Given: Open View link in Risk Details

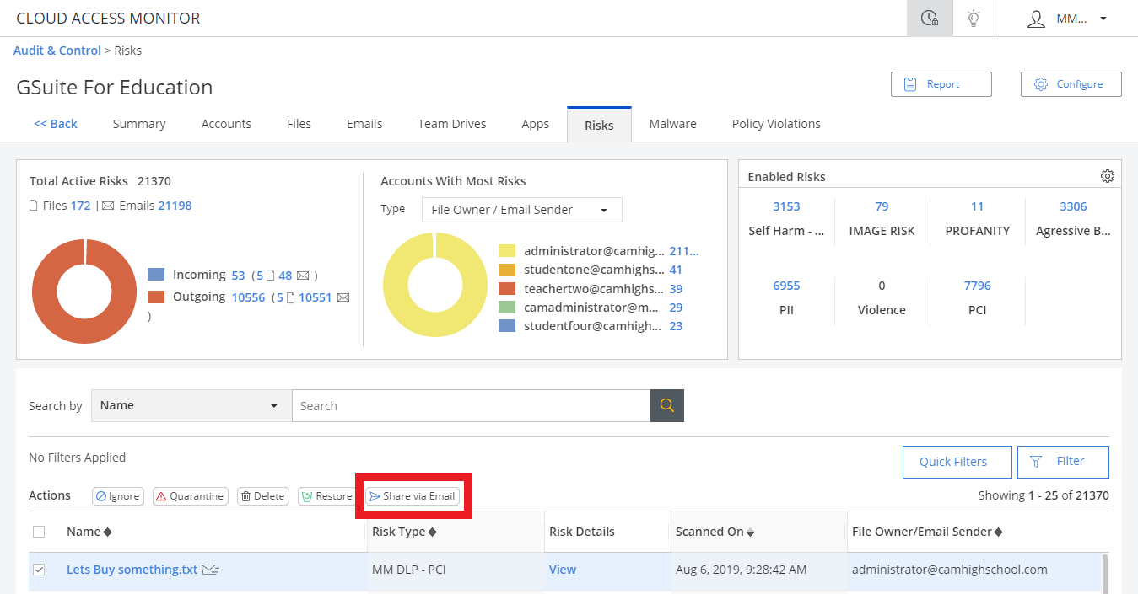Looking at the screenshot, I should coord(562,570).
